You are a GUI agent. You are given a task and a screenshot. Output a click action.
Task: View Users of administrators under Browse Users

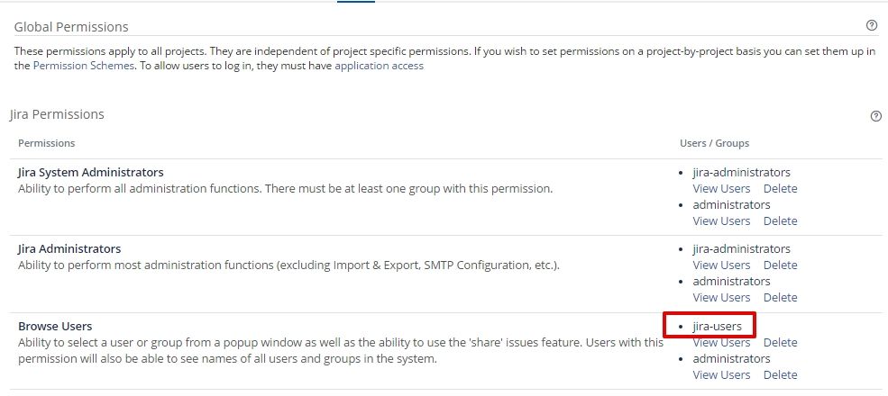[721, 374]
